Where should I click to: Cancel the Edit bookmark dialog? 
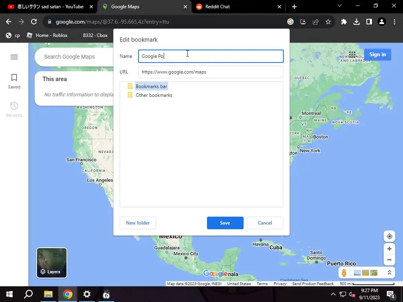tap(265, 223)
